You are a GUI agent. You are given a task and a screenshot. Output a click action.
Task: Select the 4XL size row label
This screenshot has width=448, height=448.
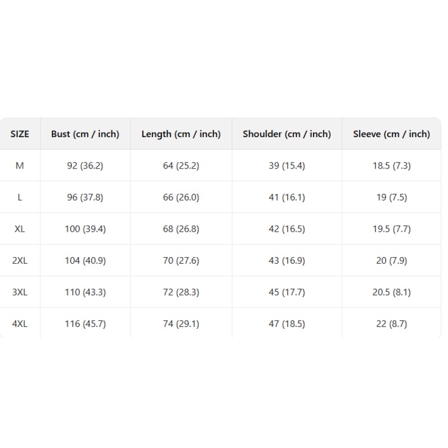coord(20,324)
